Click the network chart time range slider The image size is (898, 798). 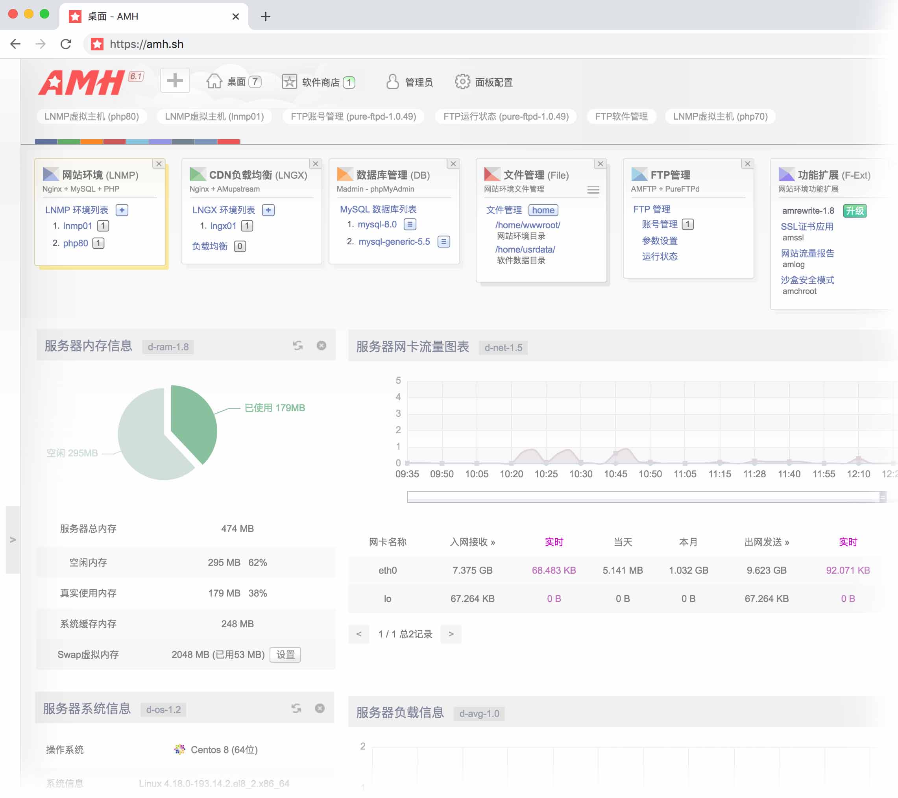[x=646, y=497]
